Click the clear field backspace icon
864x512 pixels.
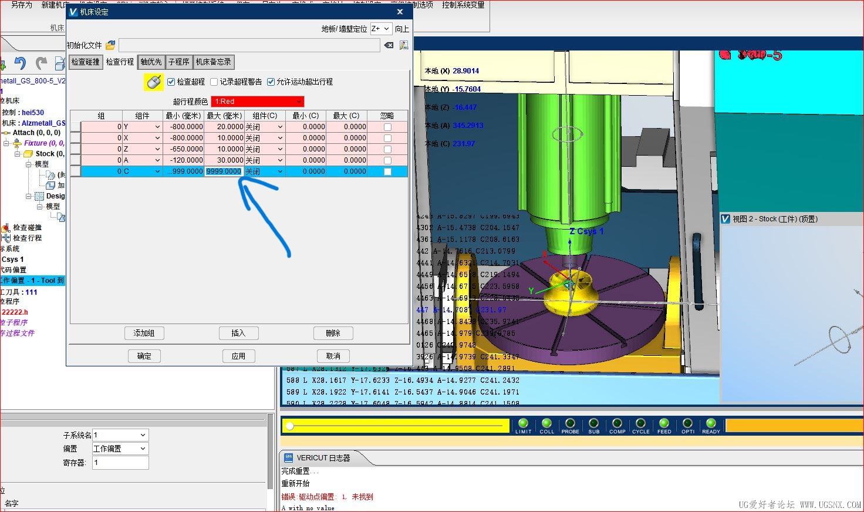389,45
